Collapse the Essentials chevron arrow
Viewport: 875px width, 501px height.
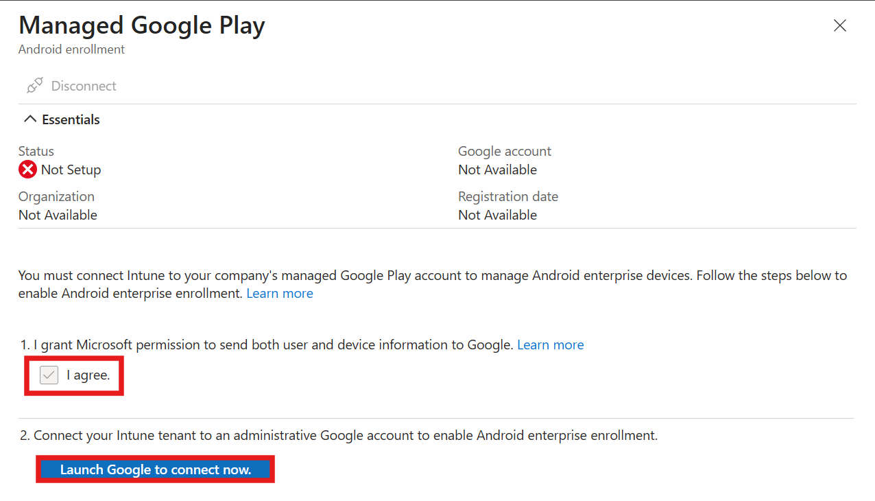pyautogui.click(x=29, y=119)
